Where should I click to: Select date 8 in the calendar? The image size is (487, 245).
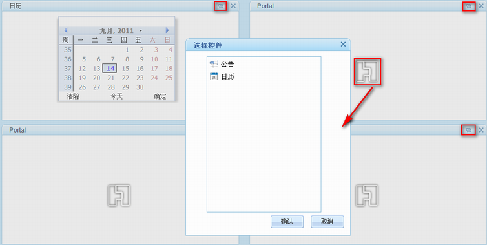pos(127,59)
